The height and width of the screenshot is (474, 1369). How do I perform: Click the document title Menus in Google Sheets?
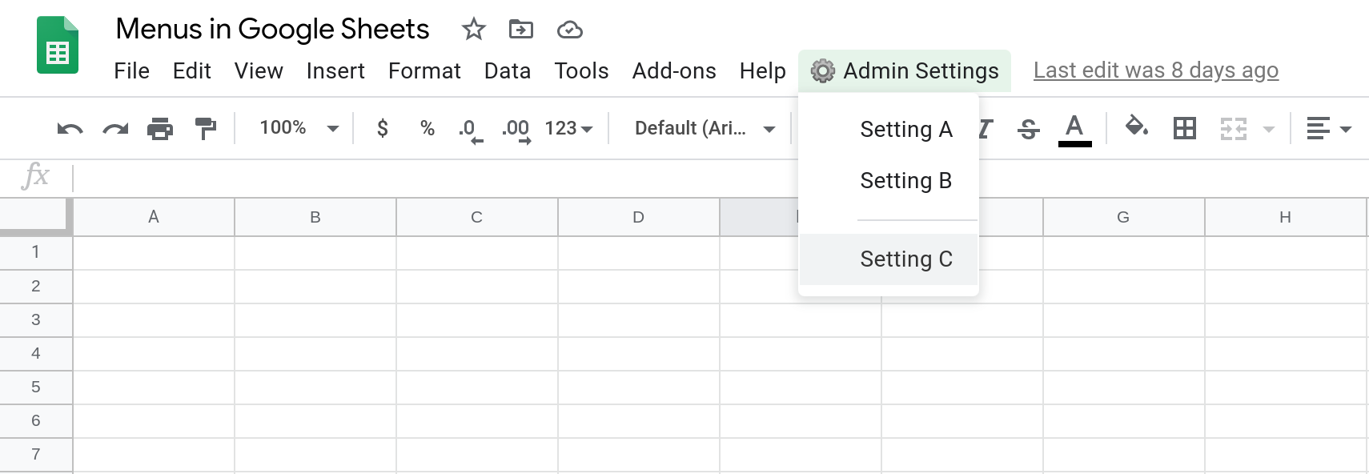(x=272, y=30)
